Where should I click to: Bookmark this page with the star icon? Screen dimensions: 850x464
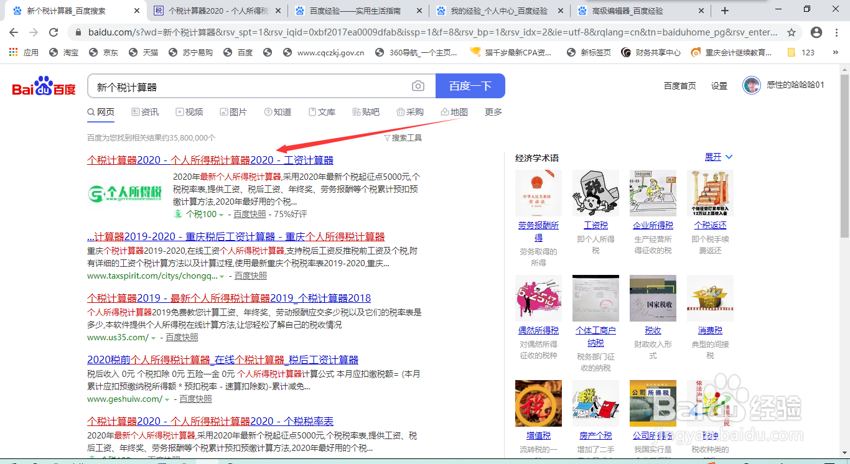click(792, 32)
